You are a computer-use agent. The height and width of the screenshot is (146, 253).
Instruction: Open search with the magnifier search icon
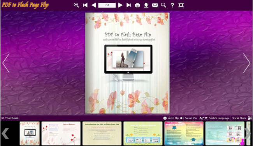coord(163,5)
